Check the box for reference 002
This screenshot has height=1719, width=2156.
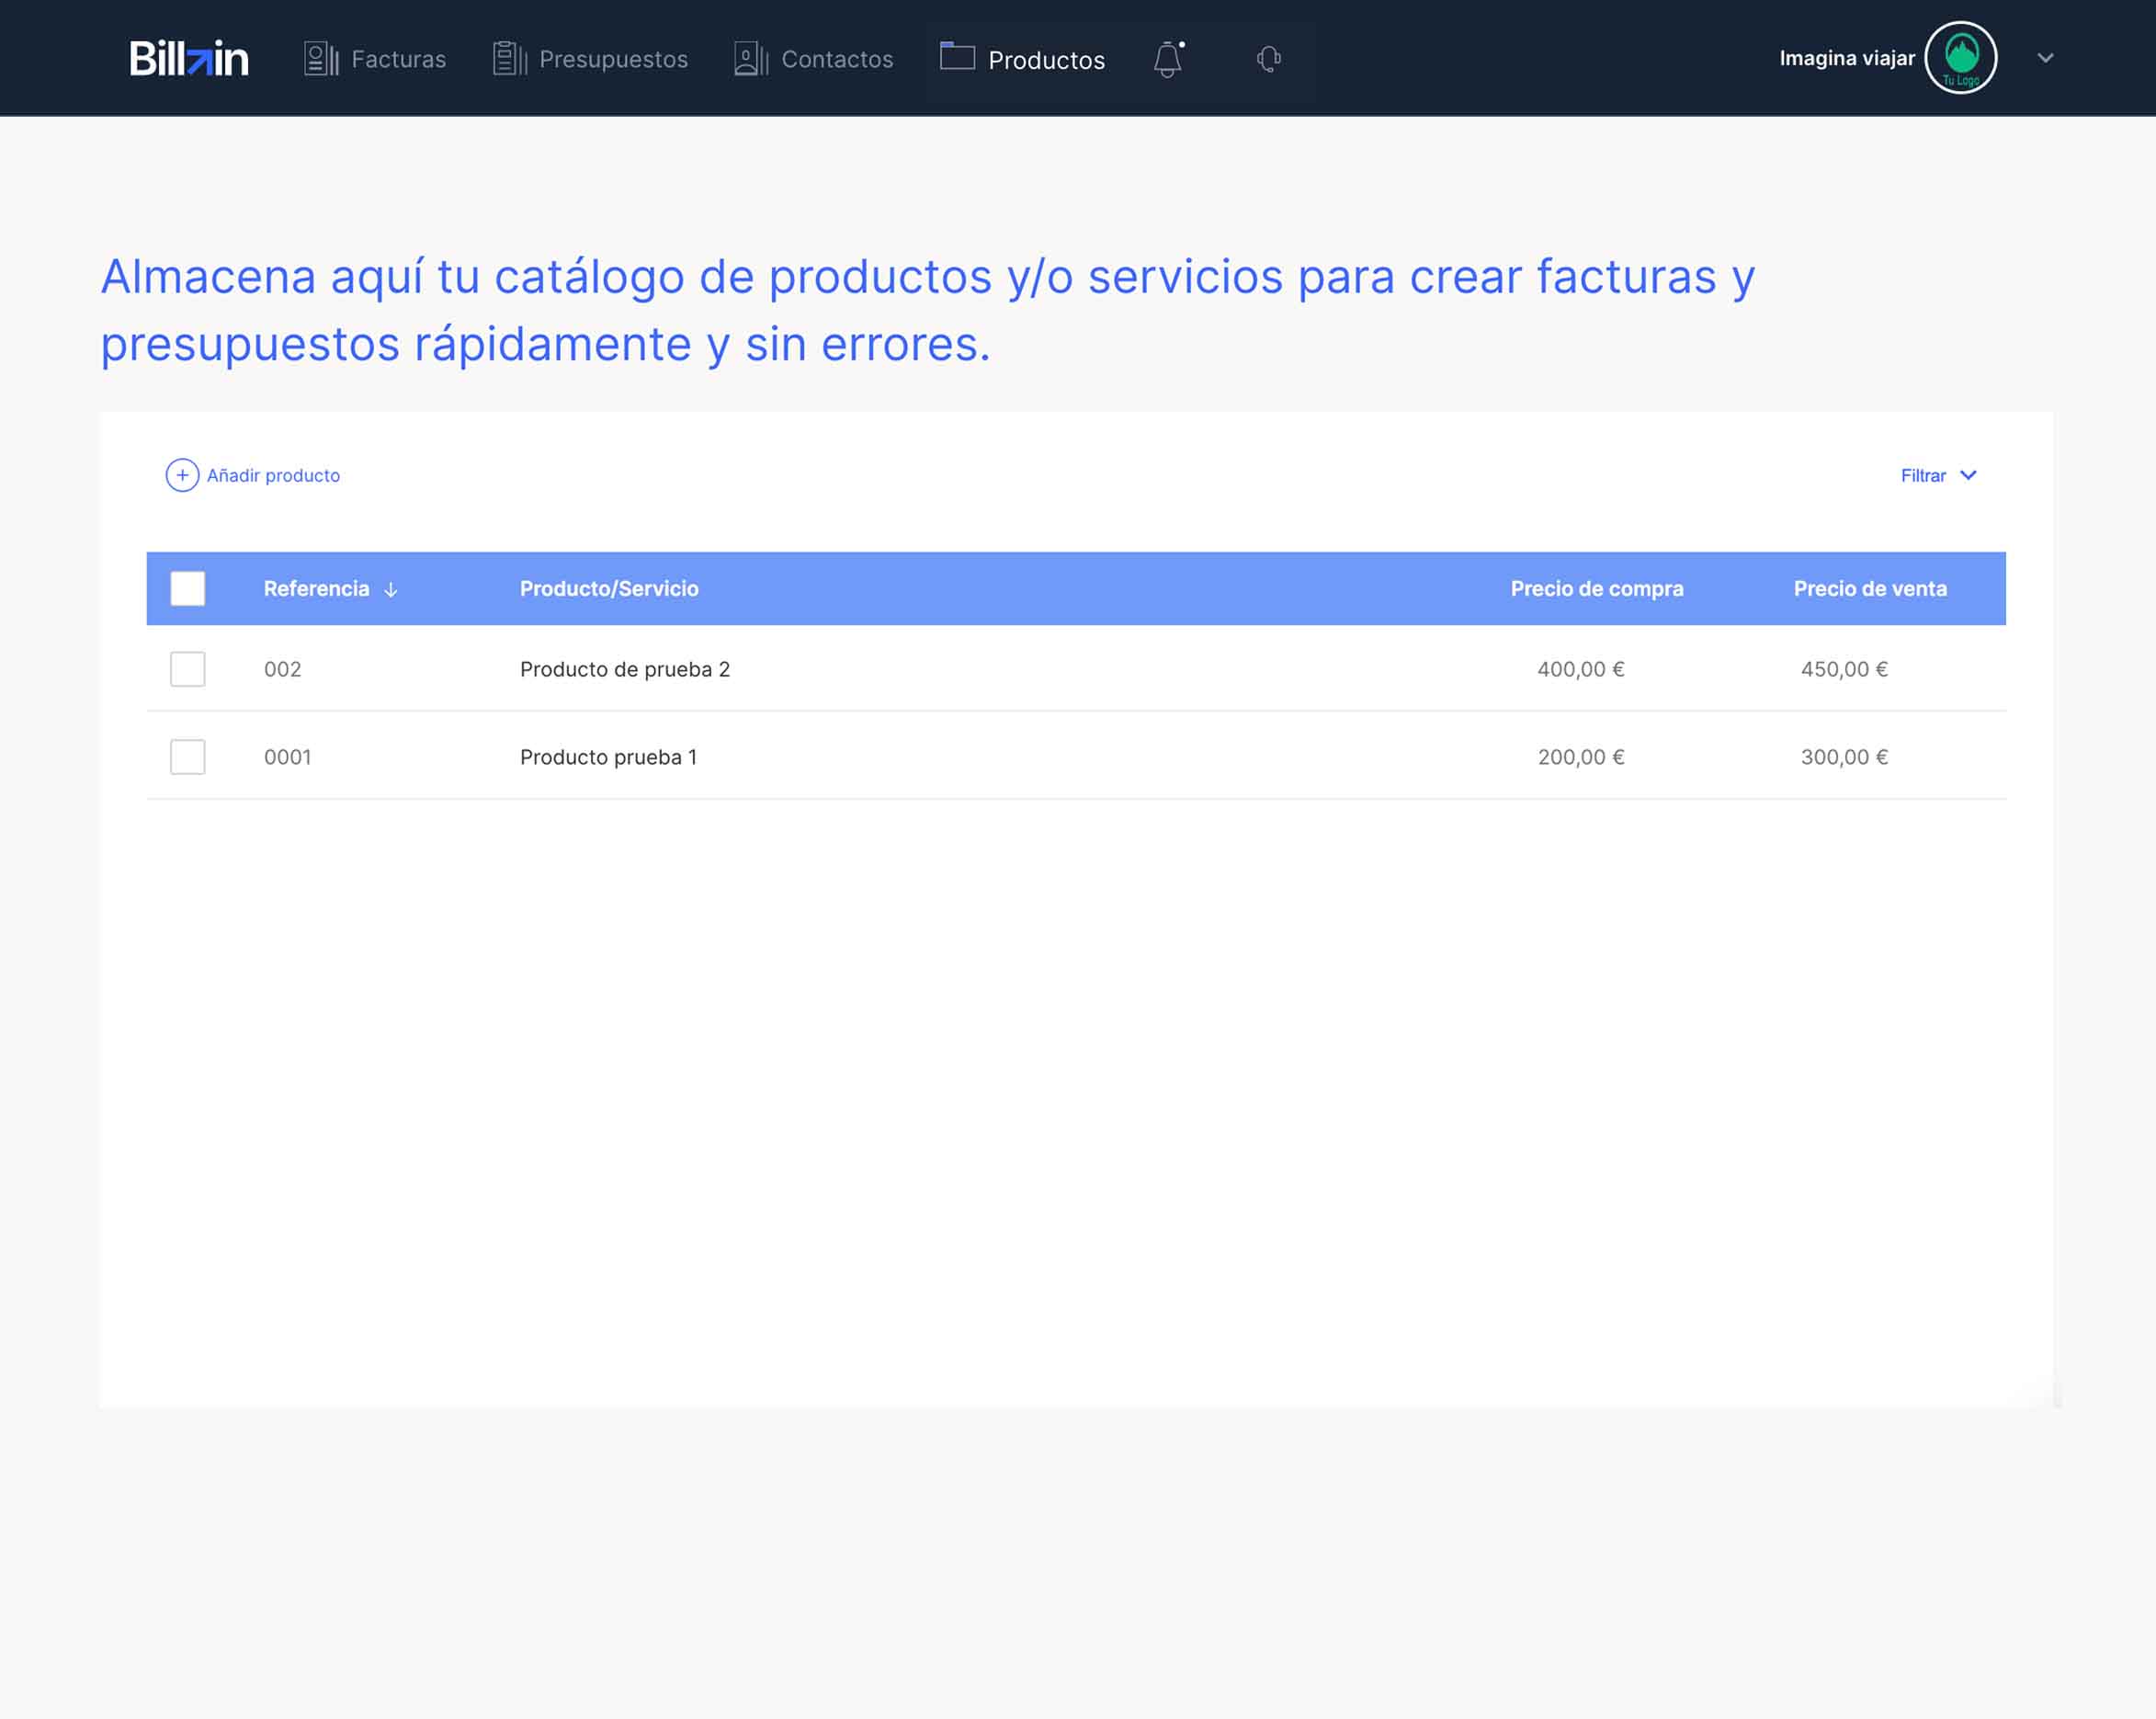(x=188, y=669)
